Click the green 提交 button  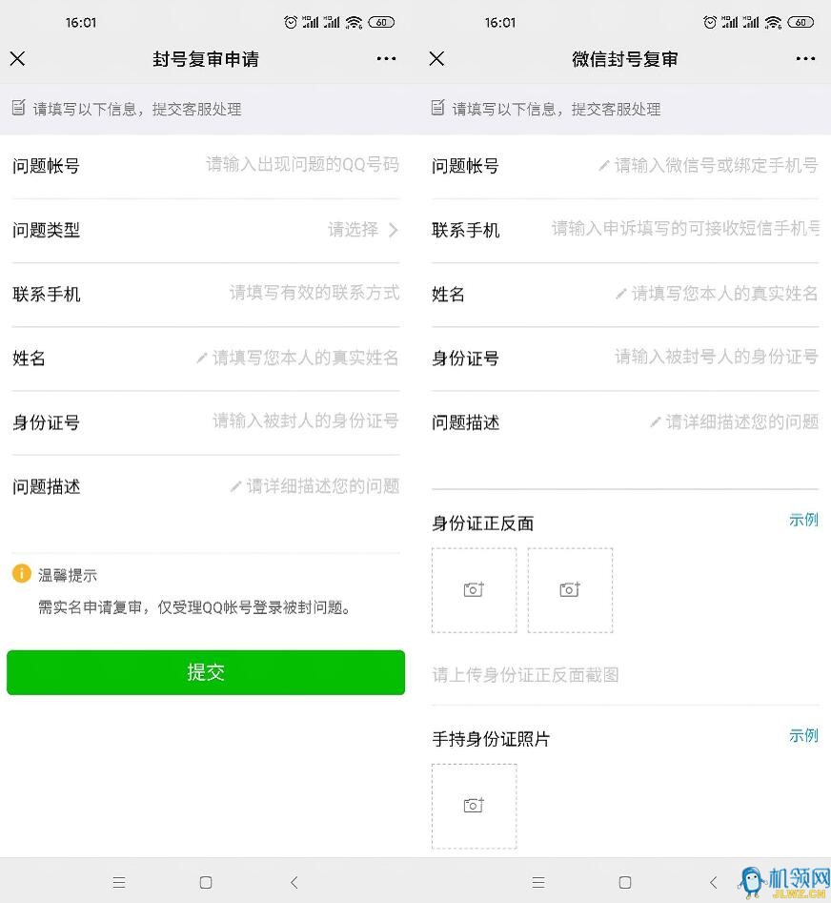click(206, 672)
